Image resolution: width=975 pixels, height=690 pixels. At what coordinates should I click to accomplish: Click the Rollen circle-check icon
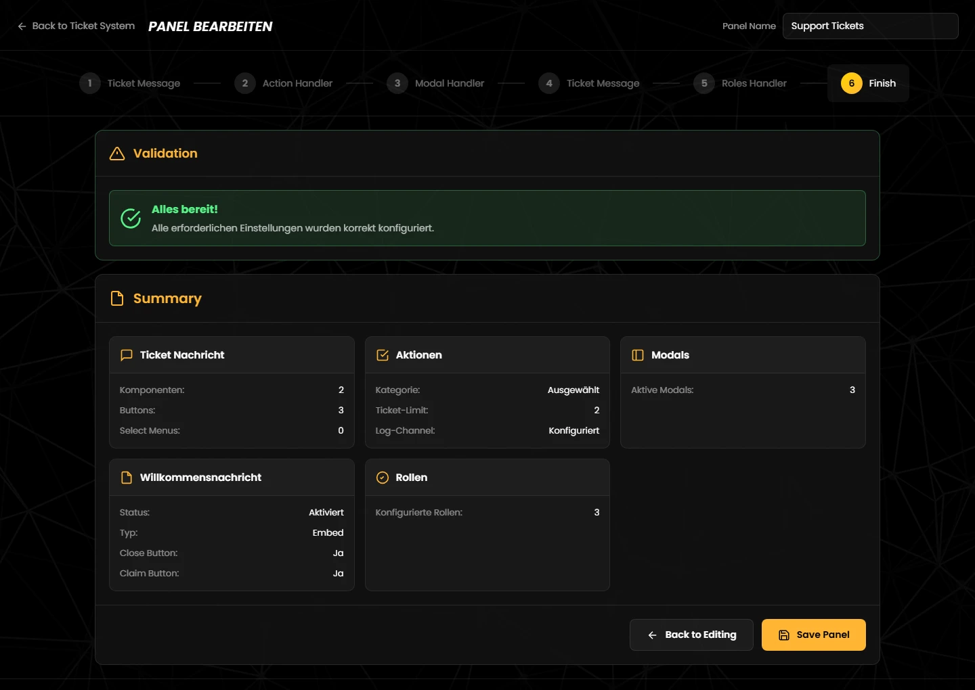[383, 478]
